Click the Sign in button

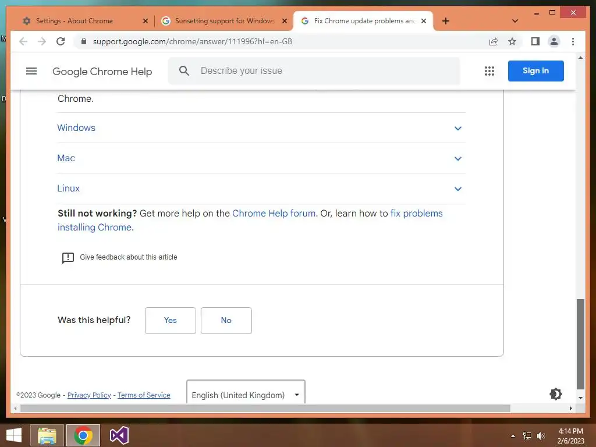(535, 70)
